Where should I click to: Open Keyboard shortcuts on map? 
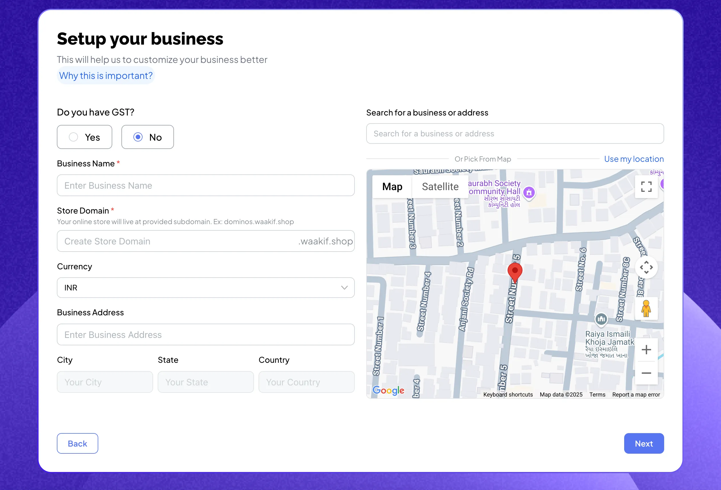point(508,394)
